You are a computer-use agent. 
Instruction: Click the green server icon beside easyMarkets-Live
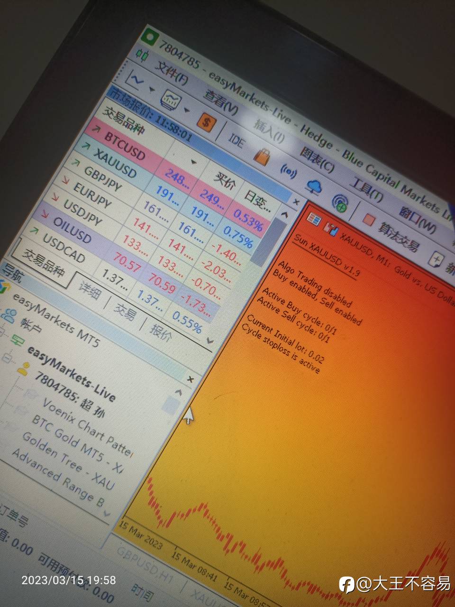click(18, 340)
